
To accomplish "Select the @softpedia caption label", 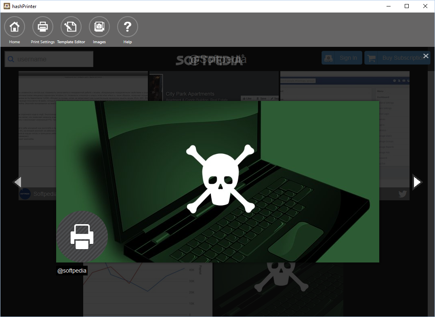I will [72, 271].
